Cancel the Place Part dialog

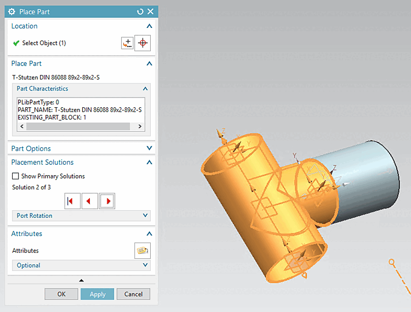[133, 294]
